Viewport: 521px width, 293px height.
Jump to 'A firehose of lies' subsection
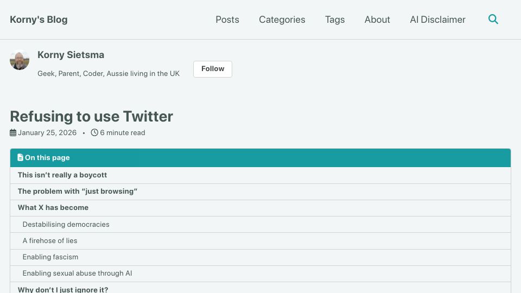pos(260,240)
